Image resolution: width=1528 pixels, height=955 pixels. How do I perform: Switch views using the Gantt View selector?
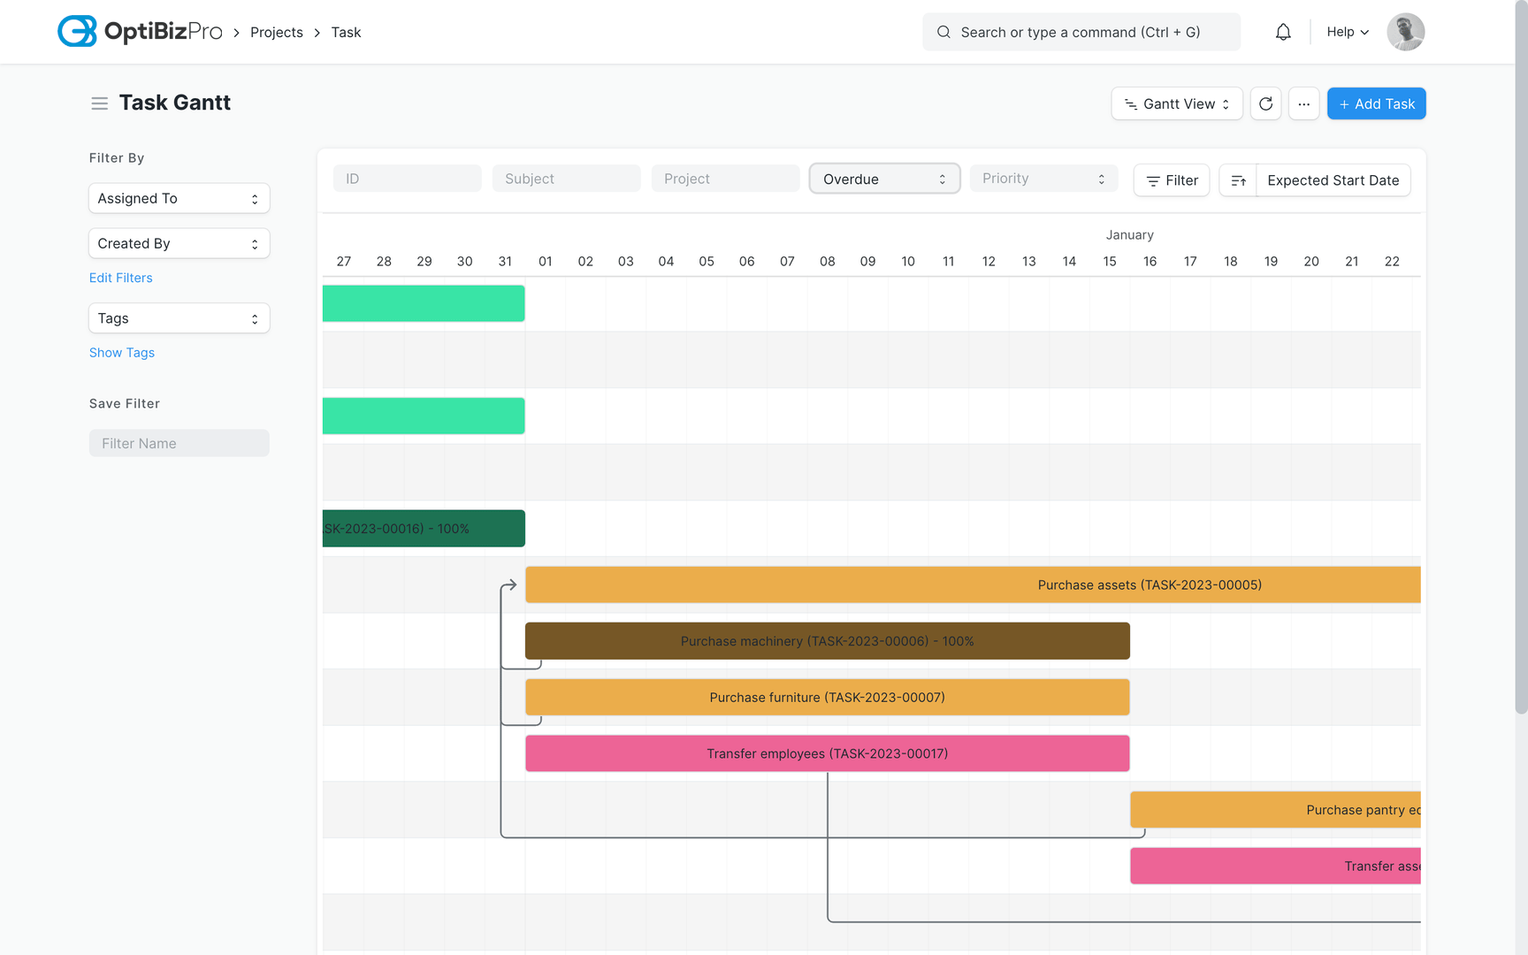point(1176,103)
